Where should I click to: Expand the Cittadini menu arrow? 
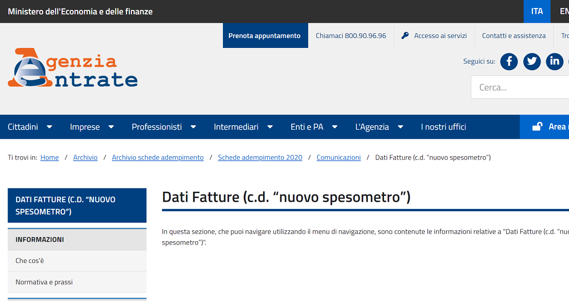pos(49,127)
